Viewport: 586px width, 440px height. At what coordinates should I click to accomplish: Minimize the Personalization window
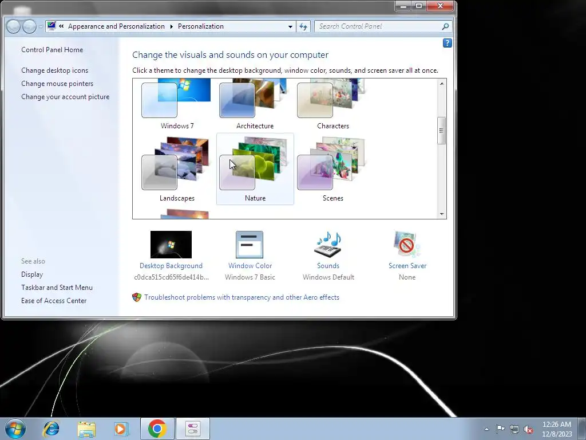[403, 6]
